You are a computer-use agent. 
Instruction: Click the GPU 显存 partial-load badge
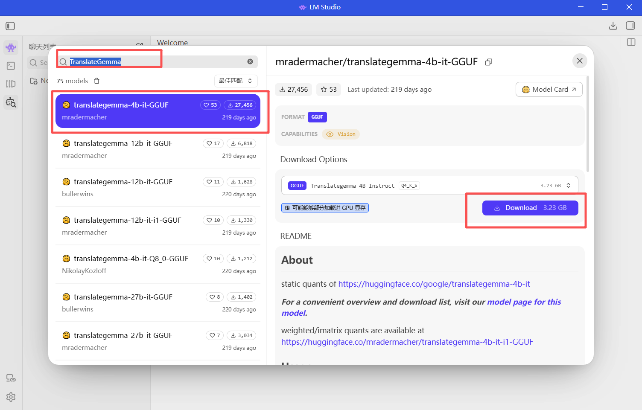pos(325,208)
